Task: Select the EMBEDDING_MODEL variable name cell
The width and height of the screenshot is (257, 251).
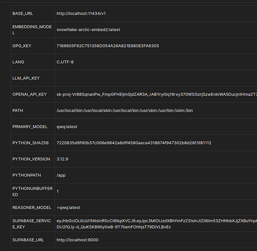Action: point(33,30)
